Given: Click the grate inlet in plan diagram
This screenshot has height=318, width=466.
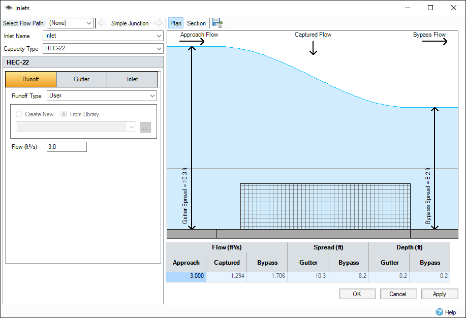Looking at the screenshot, I should coord(325,206).
